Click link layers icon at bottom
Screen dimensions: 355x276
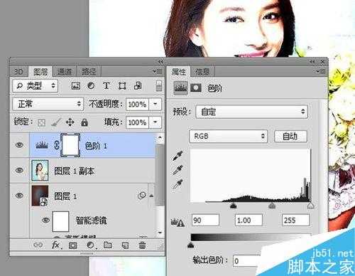tap(38, 245)
